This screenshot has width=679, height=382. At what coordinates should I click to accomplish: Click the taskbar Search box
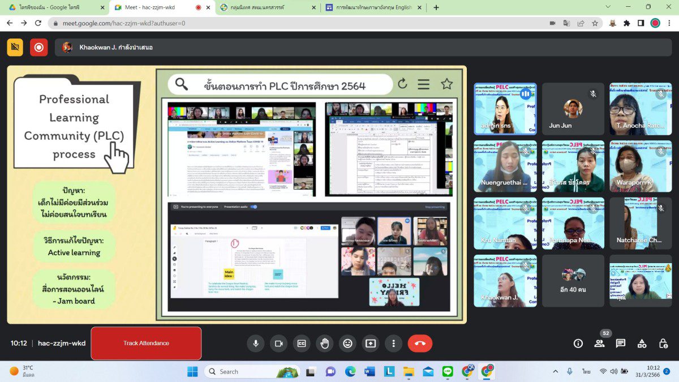click(252, 371)
